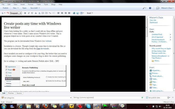Viewport: 175px width, 109px height.
Task: Click the View site link
Action: click(x=153, y=20)
